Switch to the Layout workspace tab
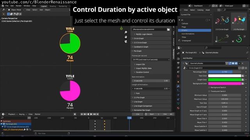 click(44, 6)
